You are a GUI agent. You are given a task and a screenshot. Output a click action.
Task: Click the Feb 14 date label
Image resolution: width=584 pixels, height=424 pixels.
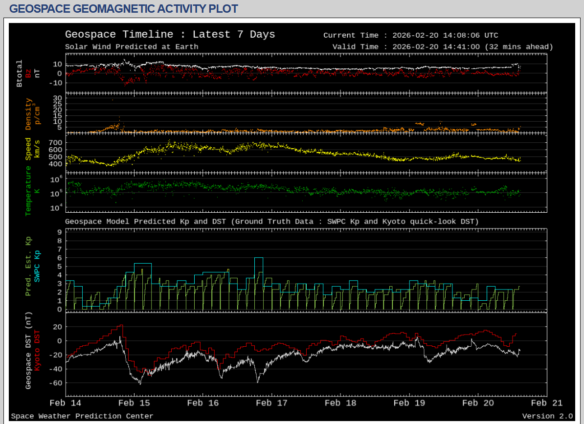[x=66, y=403]
